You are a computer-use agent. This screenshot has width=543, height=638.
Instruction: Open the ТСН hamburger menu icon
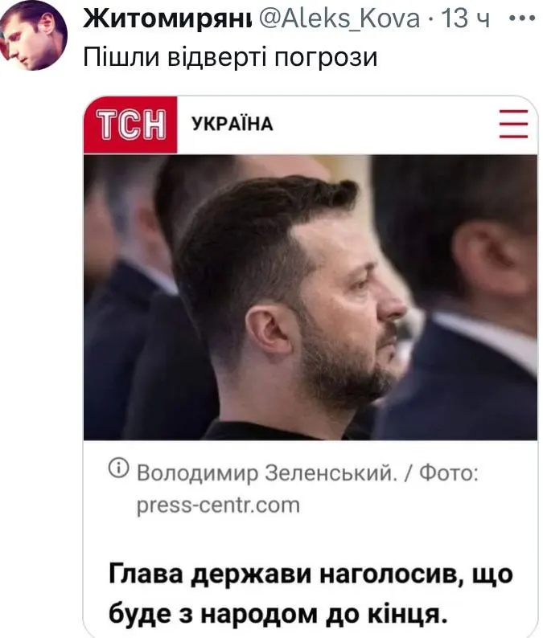[514, 124]
